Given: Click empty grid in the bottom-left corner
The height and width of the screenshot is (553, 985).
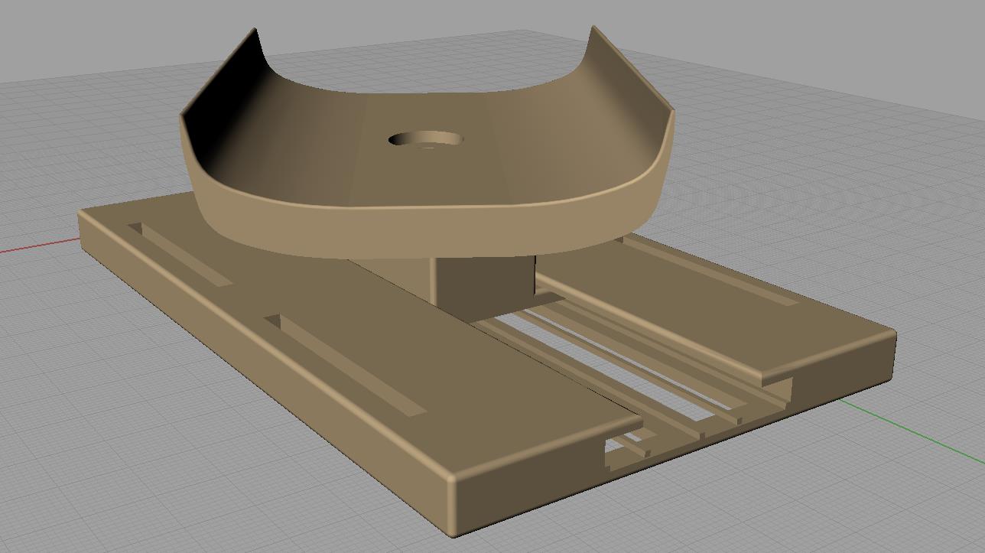Looking at the screenshot, I should (x=76, y=497).
